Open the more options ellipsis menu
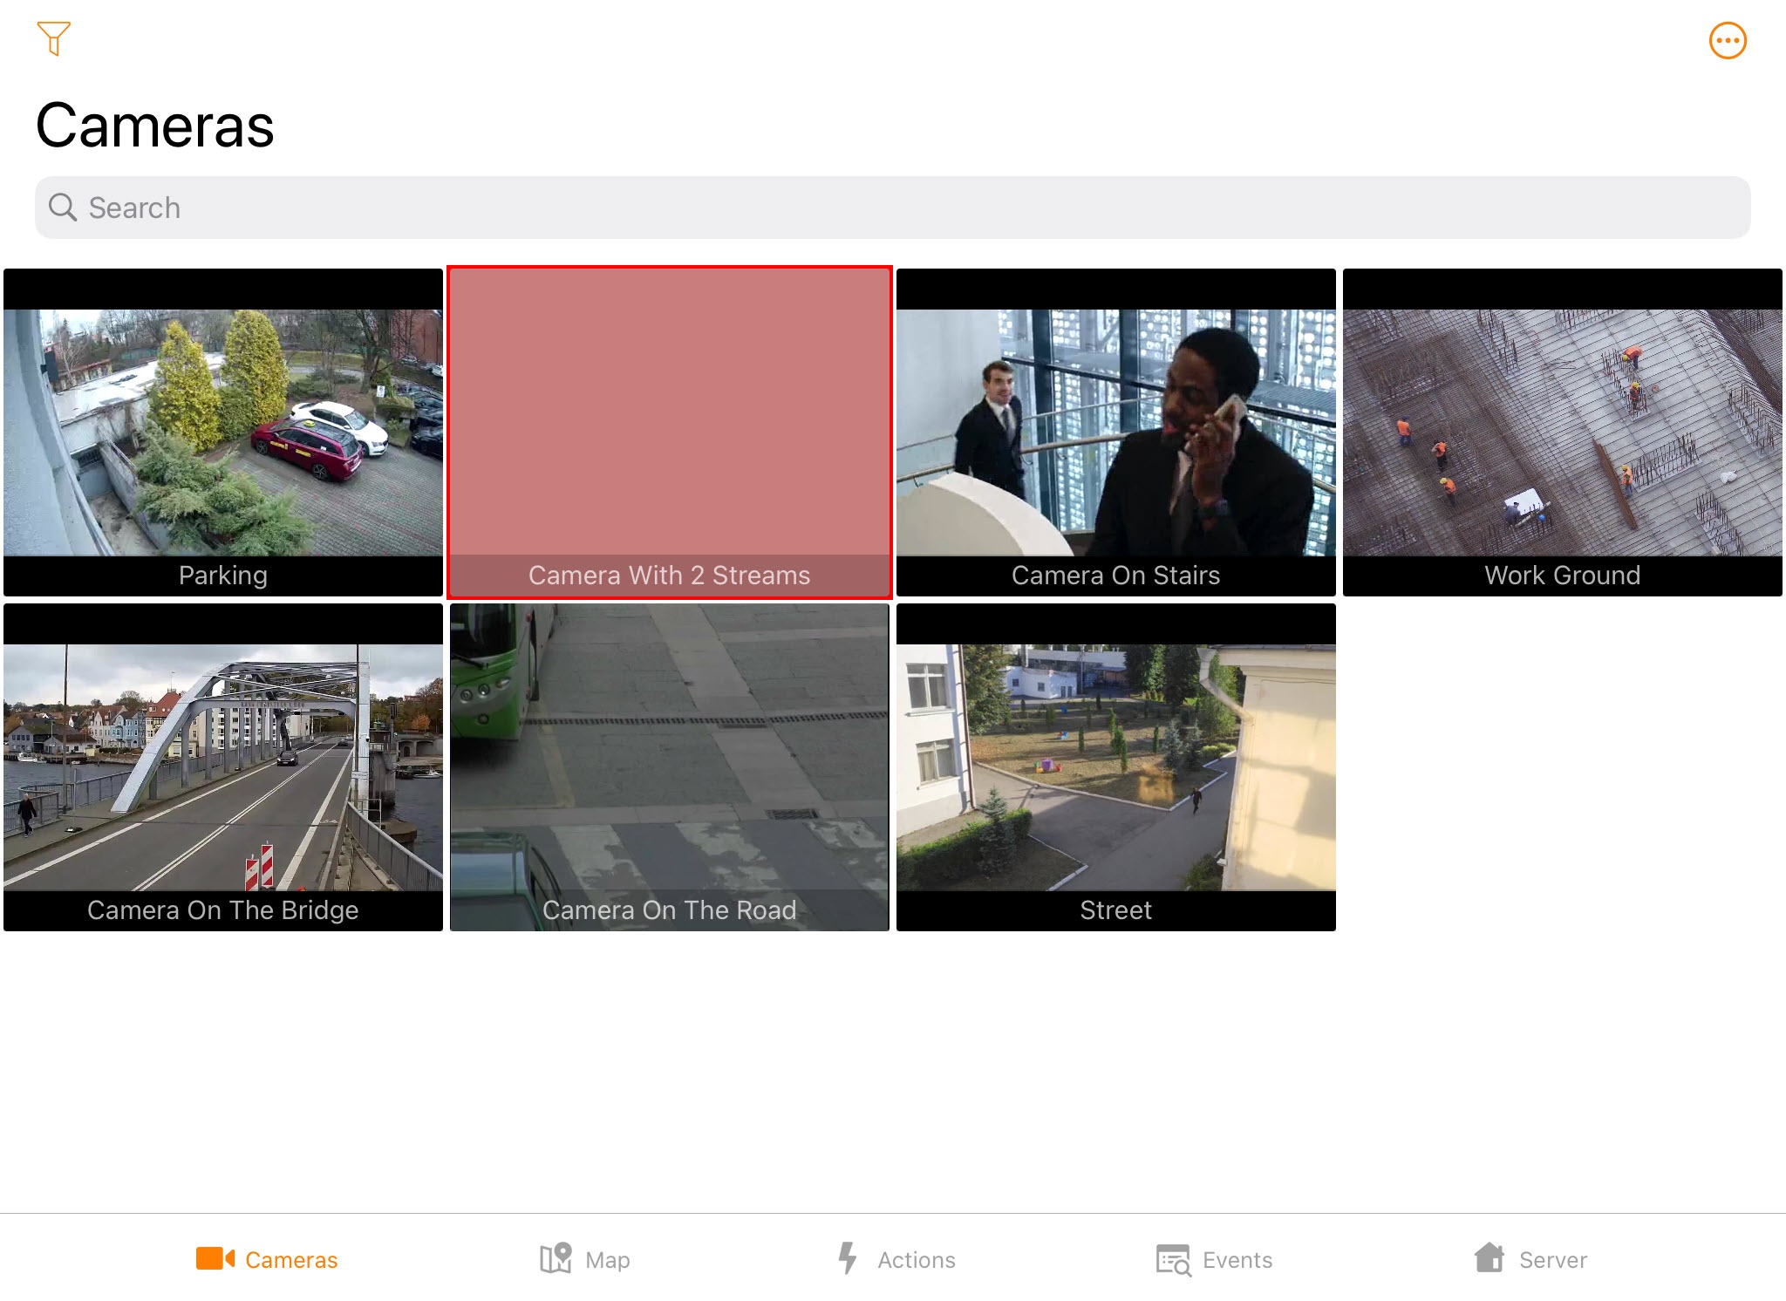Screen dimensions: 1786x1301 pos(1727,41)
